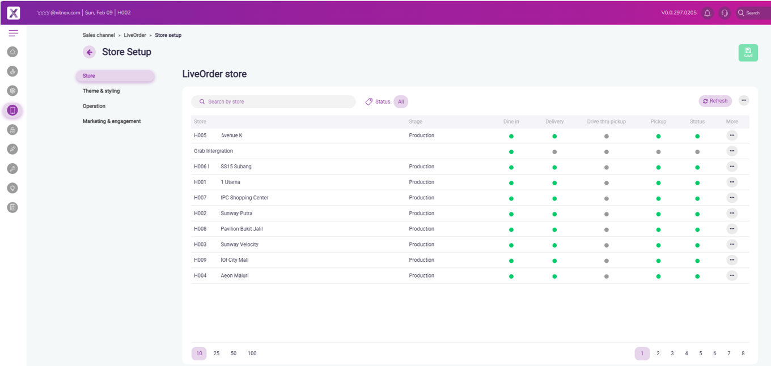Open the clipboard report icon in sidebar
Image resolution: width=771 pixels, height=366 pixels.
coord(12,207)
